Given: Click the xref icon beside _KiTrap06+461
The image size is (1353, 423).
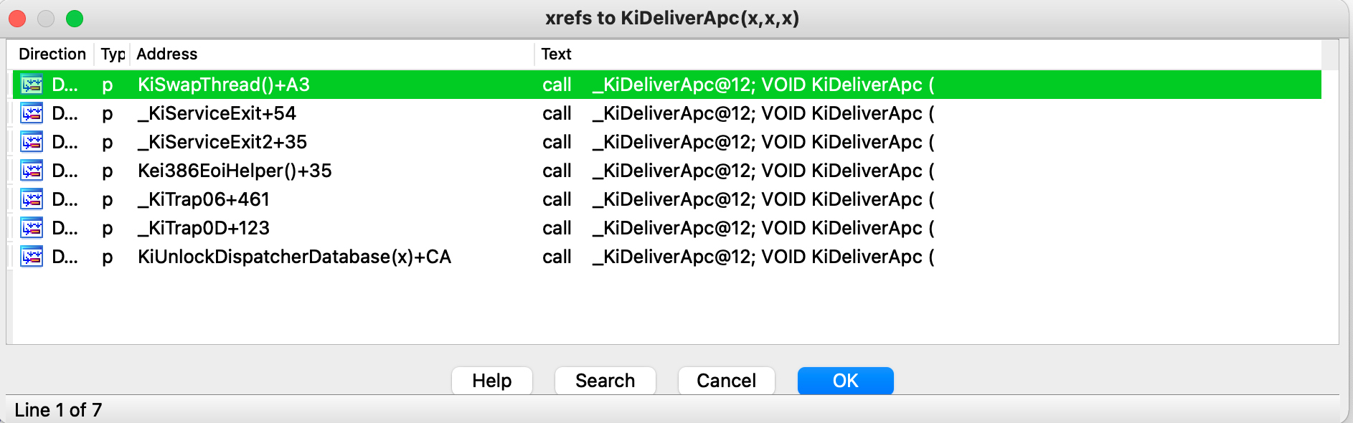Looking at the screenshot, I should pos(32,199).
